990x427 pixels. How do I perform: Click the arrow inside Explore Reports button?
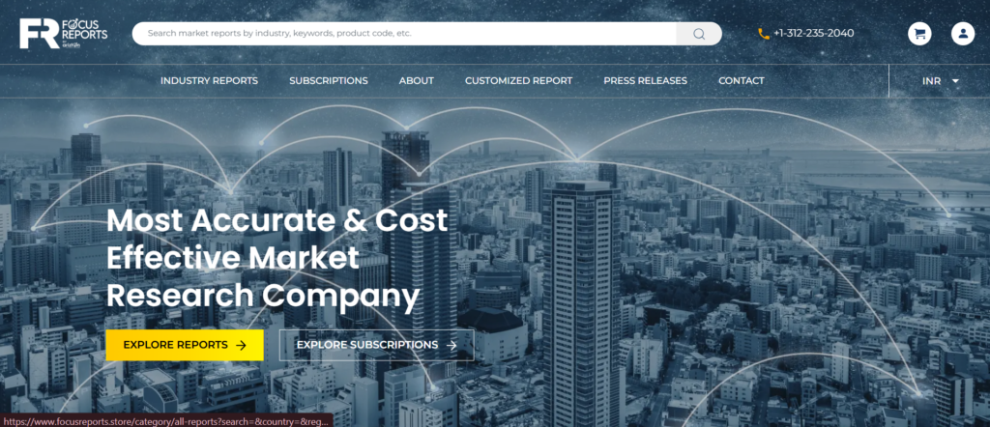pos(242,345)
